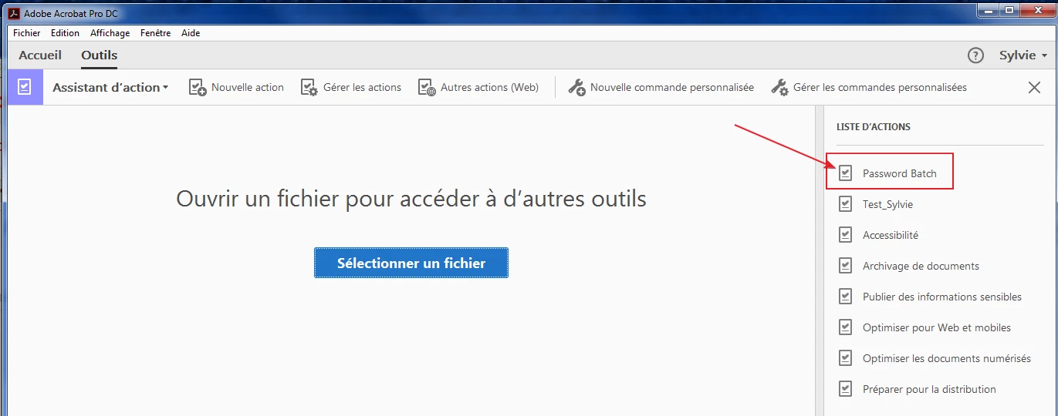The height and width of the screenshot is (416, 1058).
Task: Click the Gérer les commandes personnalisées wrench icon
Action: pos(779,88)
